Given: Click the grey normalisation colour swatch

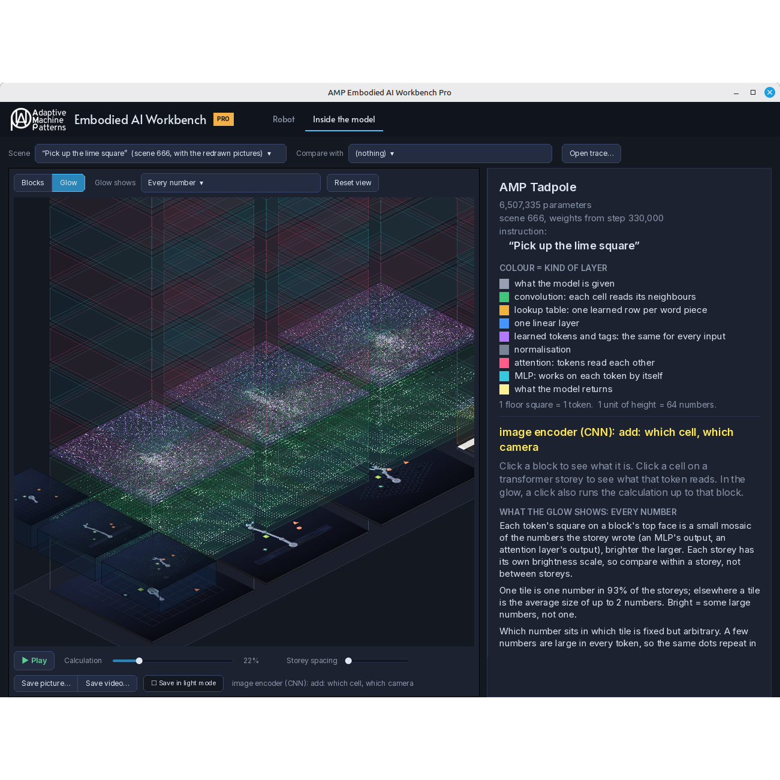Looking at the screenshot, I should (x=504, y=350).
